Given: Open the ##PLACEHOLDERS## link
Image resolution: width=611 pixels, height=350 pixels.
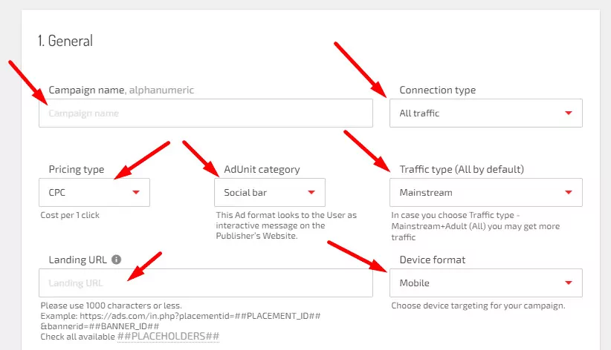Looking at the screenshot, I should pyautogui.click(x=169, y=337).
